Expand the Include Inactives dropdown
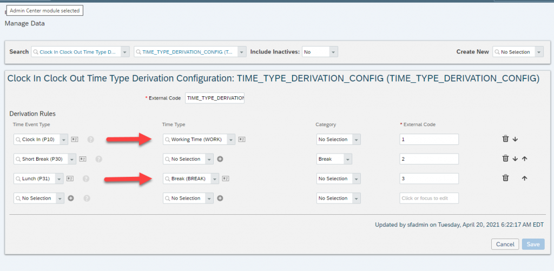Screen dimensions: 554x271 pos(334,52)
